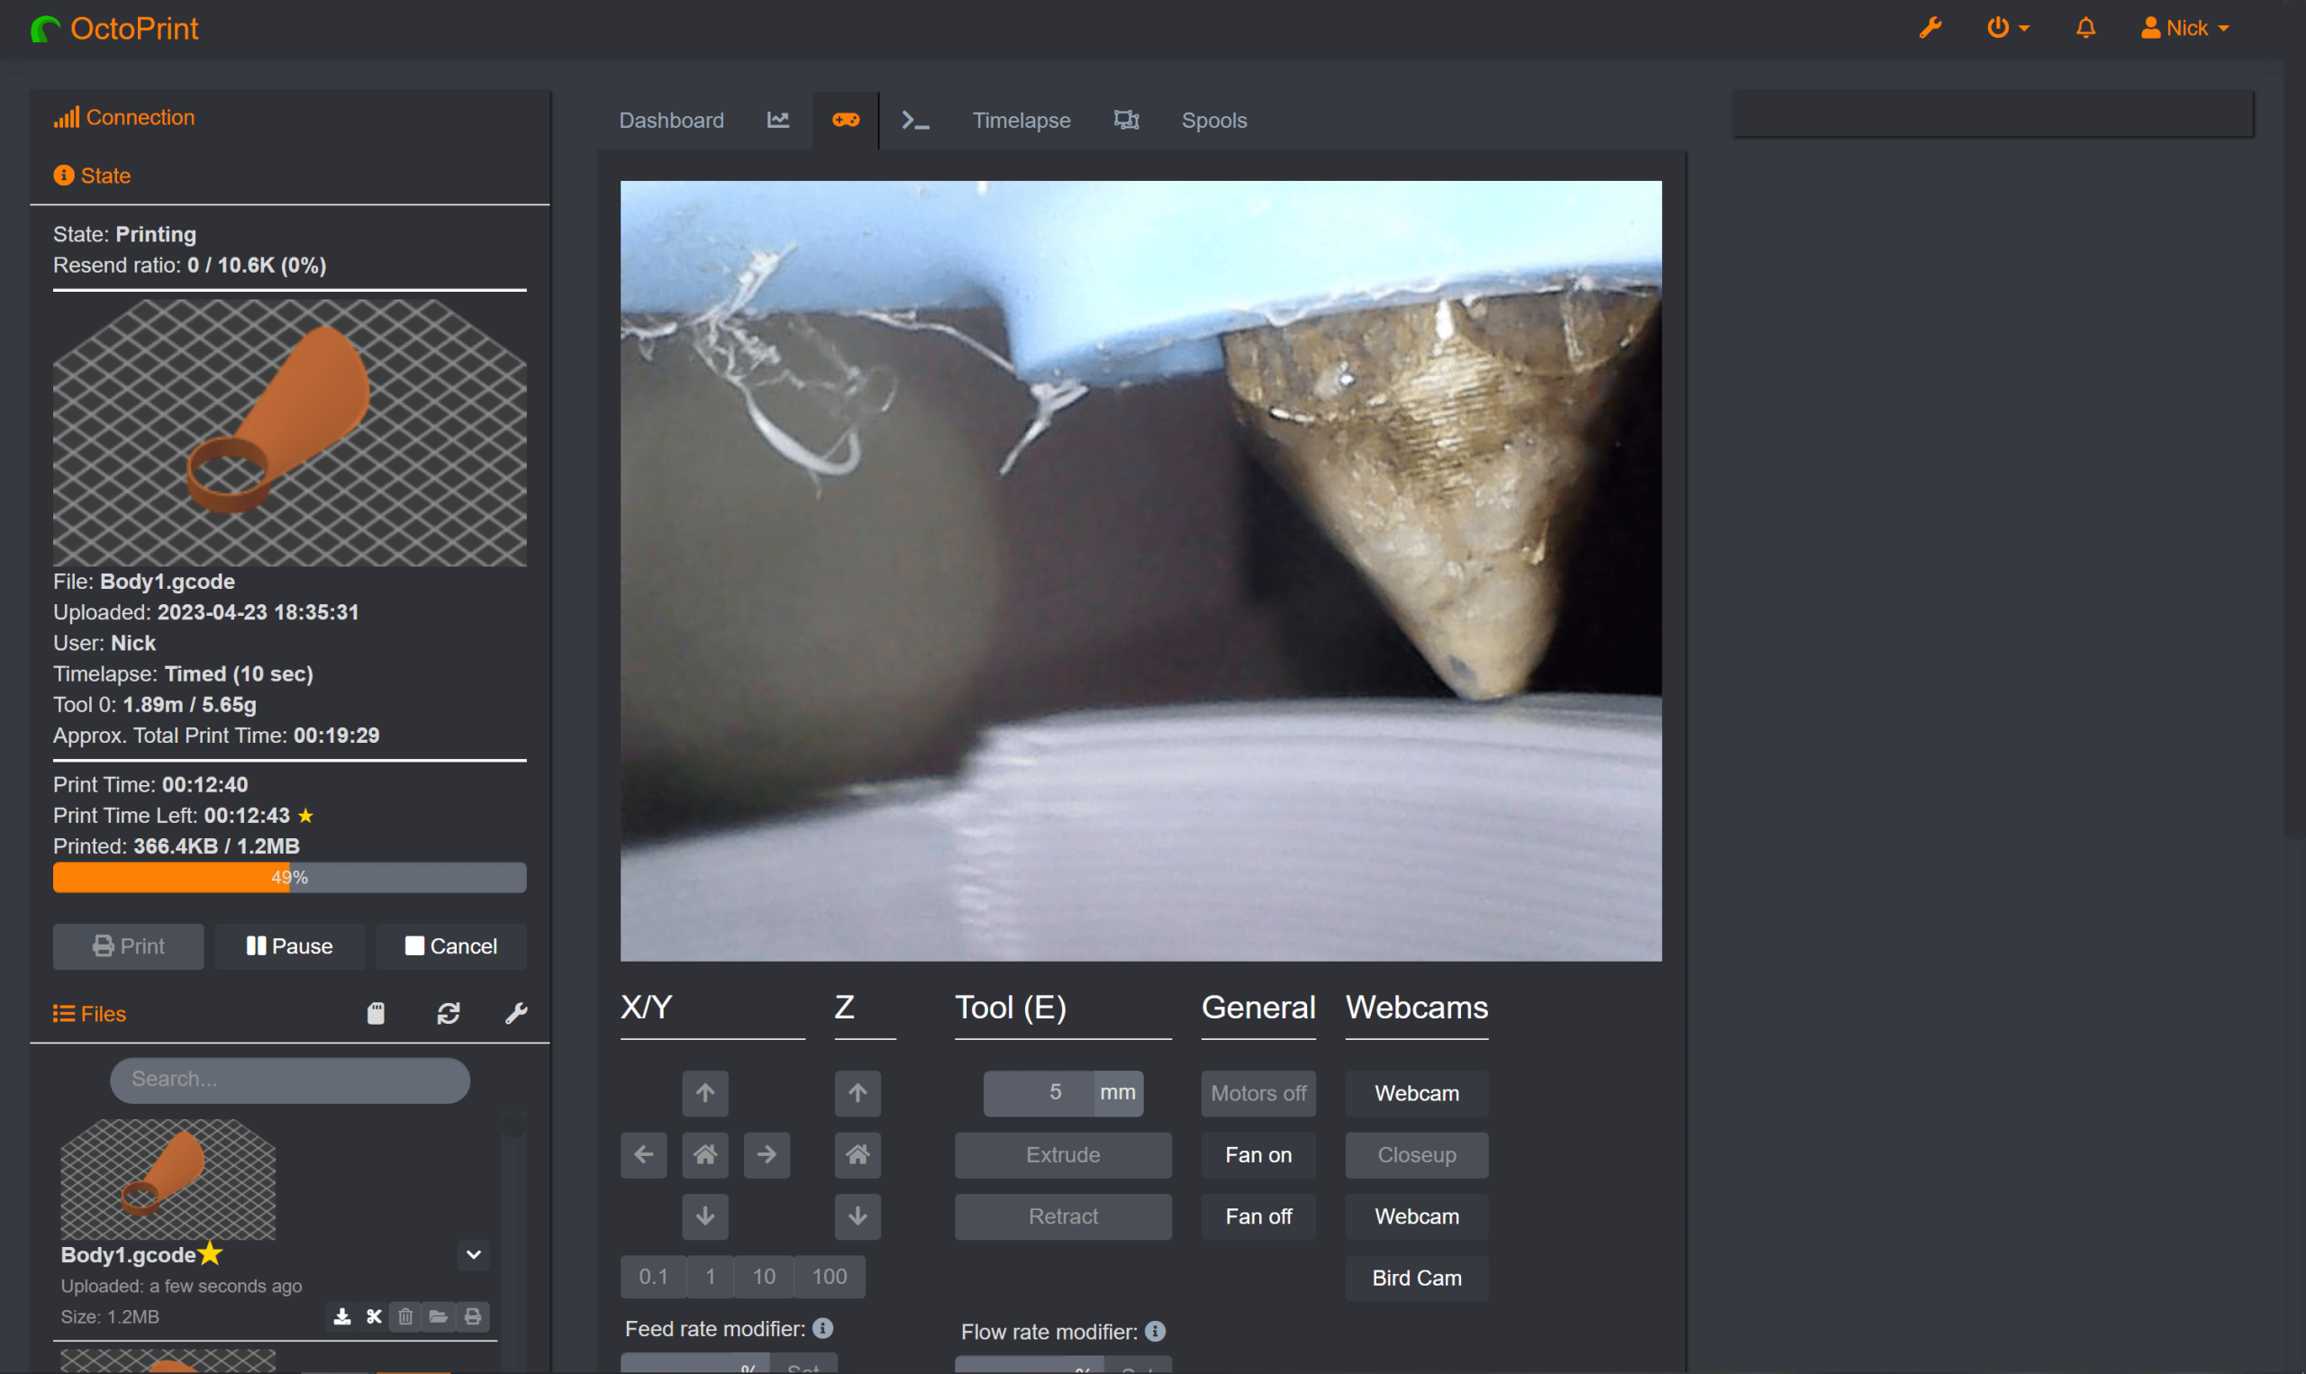The image size is (2306, 1374).
Task: Collapse the Files panel
Action: [x=89, y=1014]
